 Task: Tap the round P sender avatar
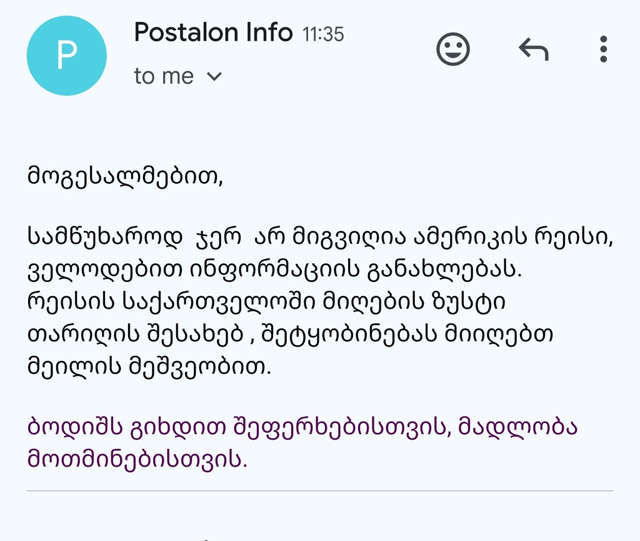(x=66, y=56)
